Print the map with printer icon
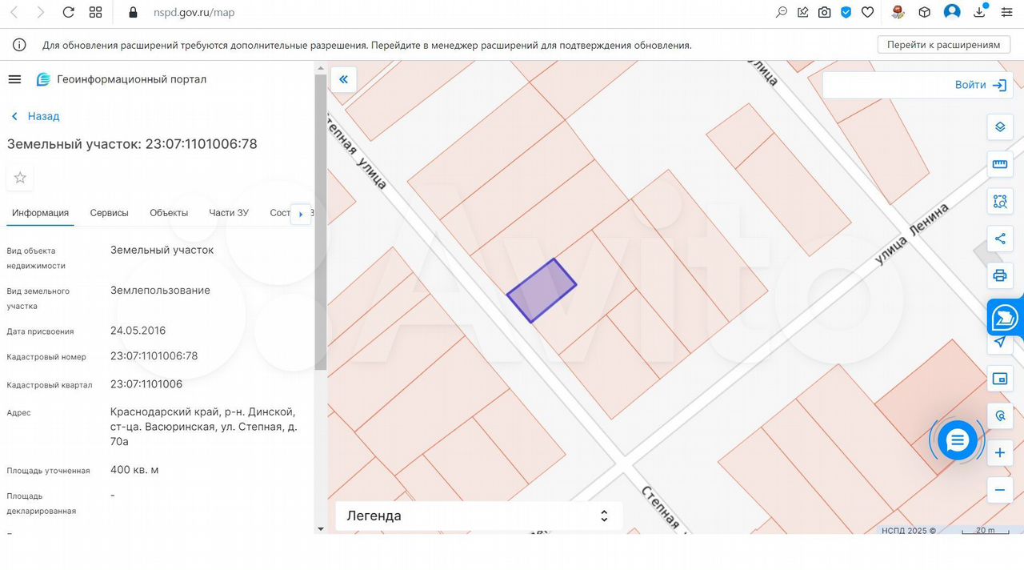 point(999,276)
